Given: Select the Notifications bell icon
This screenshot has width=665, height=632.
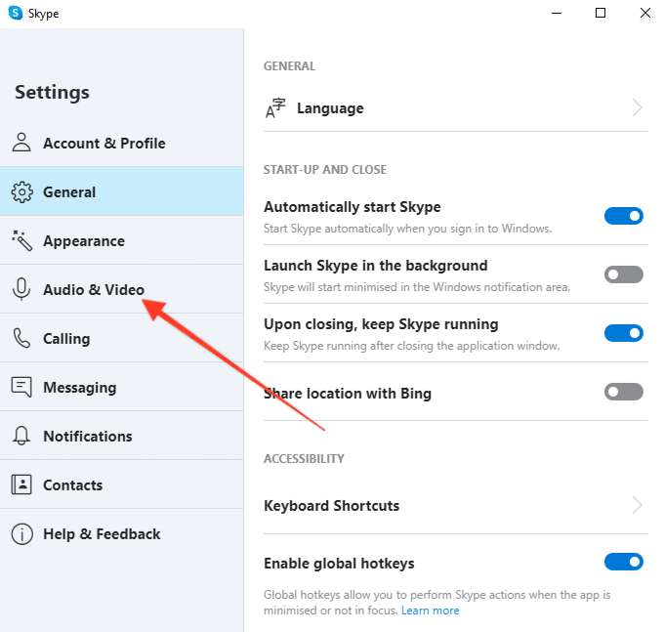Looking at the screenshot, I should pos(21,436).
